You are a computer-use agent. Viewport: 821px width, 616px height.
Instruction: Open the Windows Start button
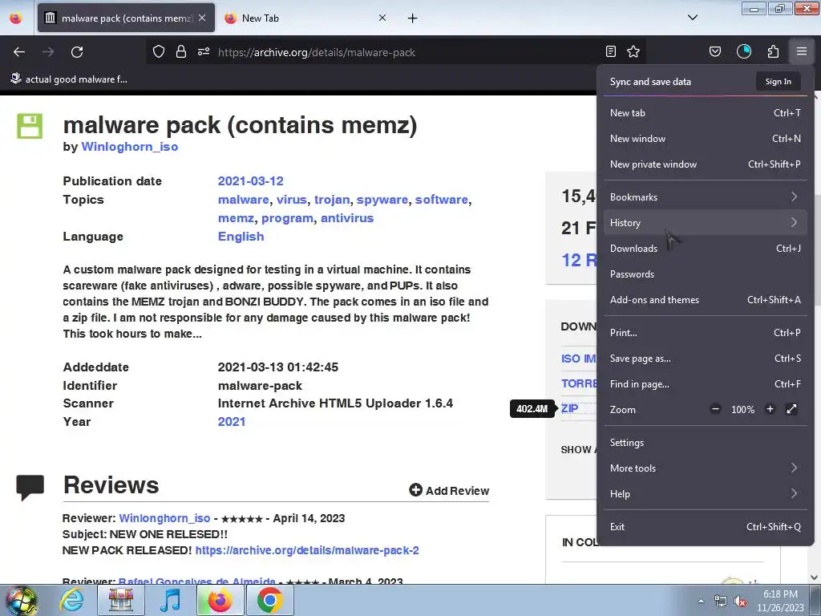(22, 600)
